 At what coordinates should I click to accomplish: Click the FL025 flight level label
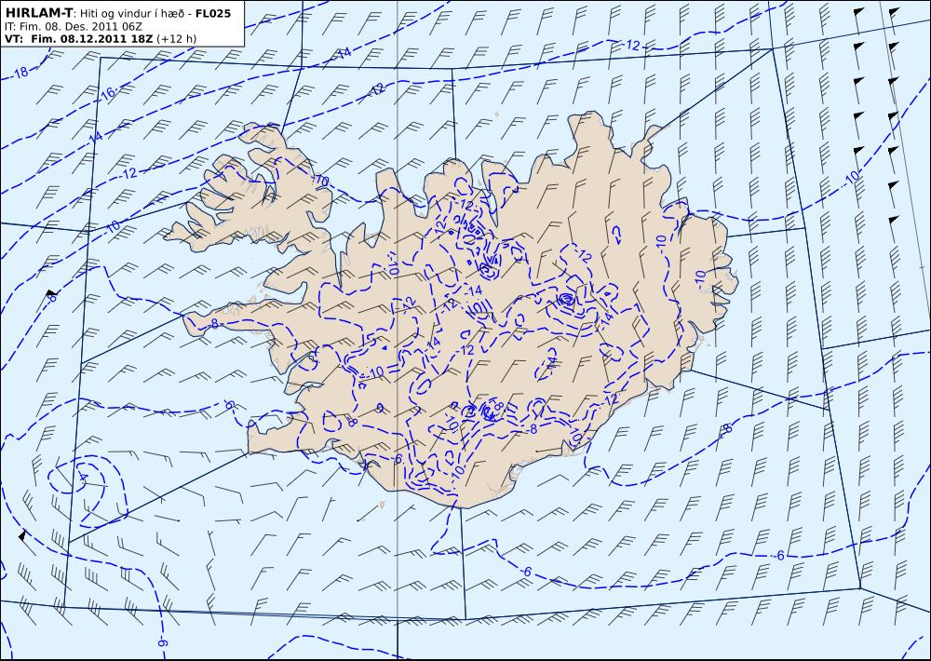click(x=212, y=12)
